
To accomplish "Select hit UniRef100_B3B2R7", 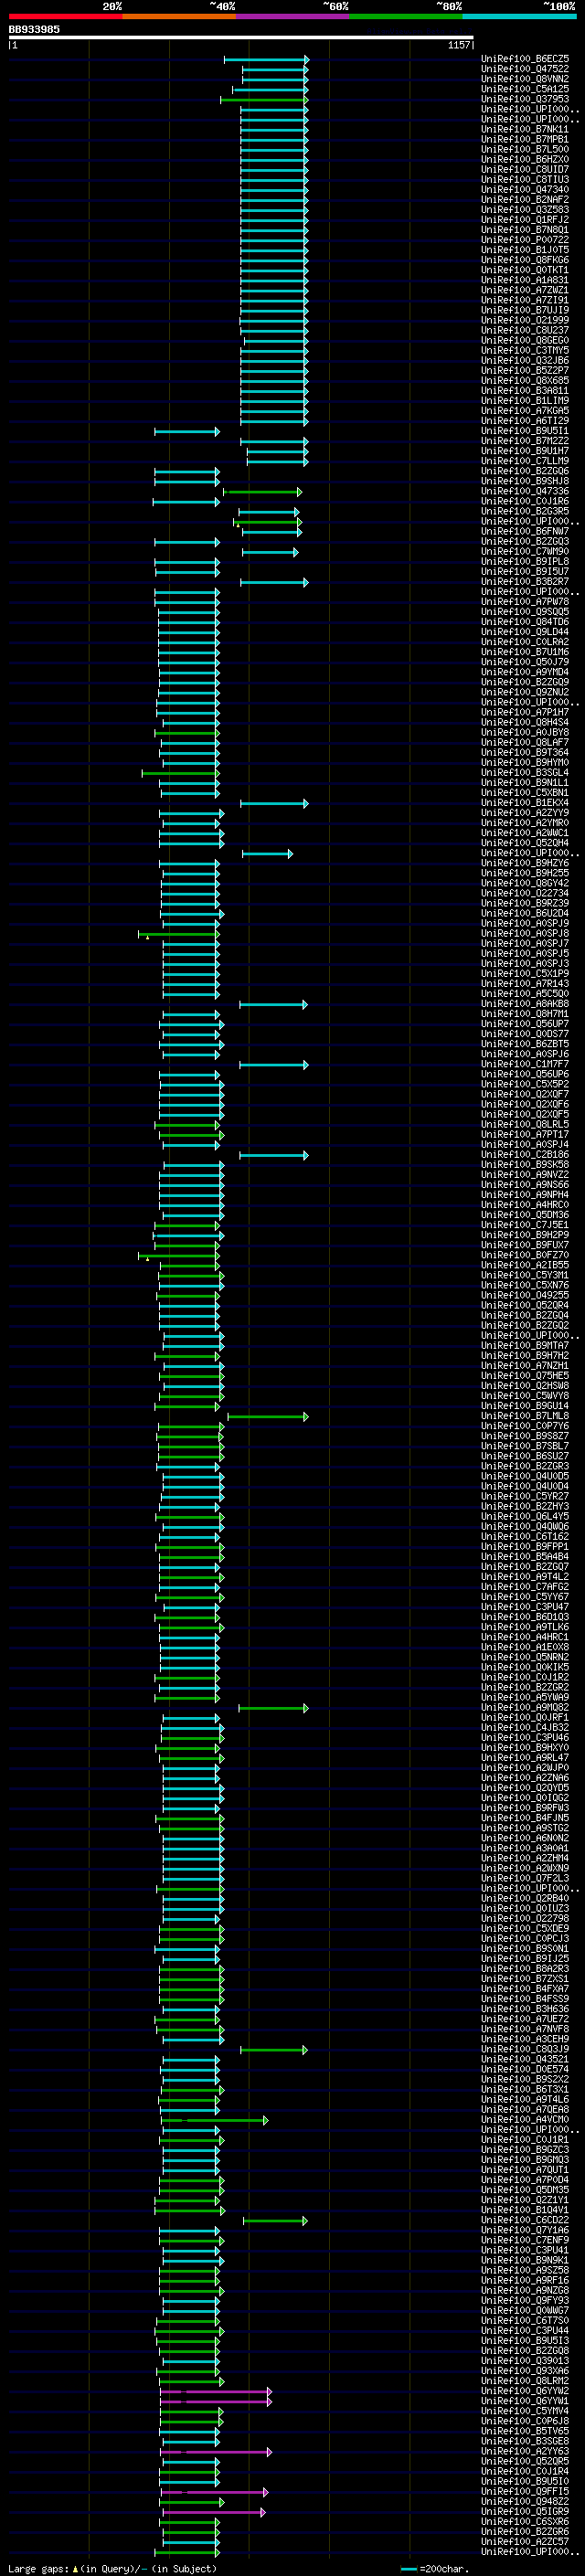I will click(525, 582).
